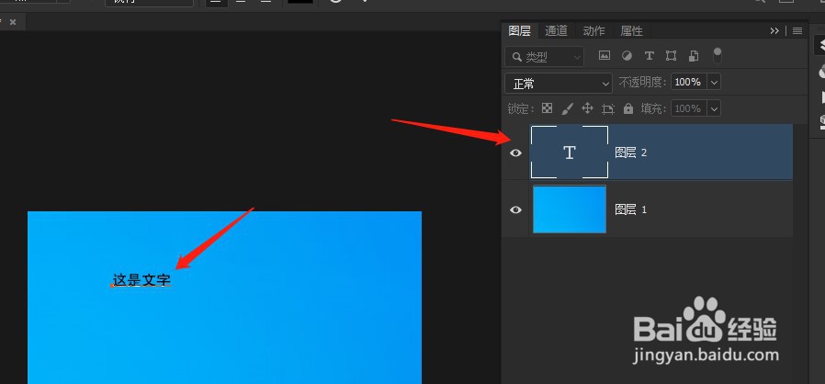Select the 图层 1 blue thumbnail
Viewport: 825px width, 384px height.
click(x=570, y=209)
